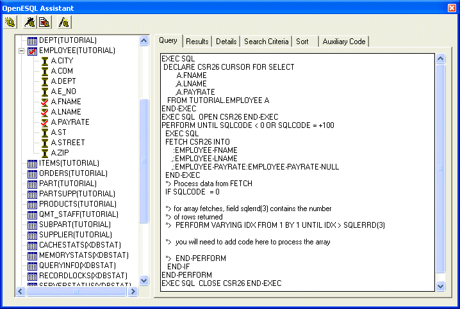Switch to the Results tab
Viewport: 460px width, 309px height.
tap(197, 42)
